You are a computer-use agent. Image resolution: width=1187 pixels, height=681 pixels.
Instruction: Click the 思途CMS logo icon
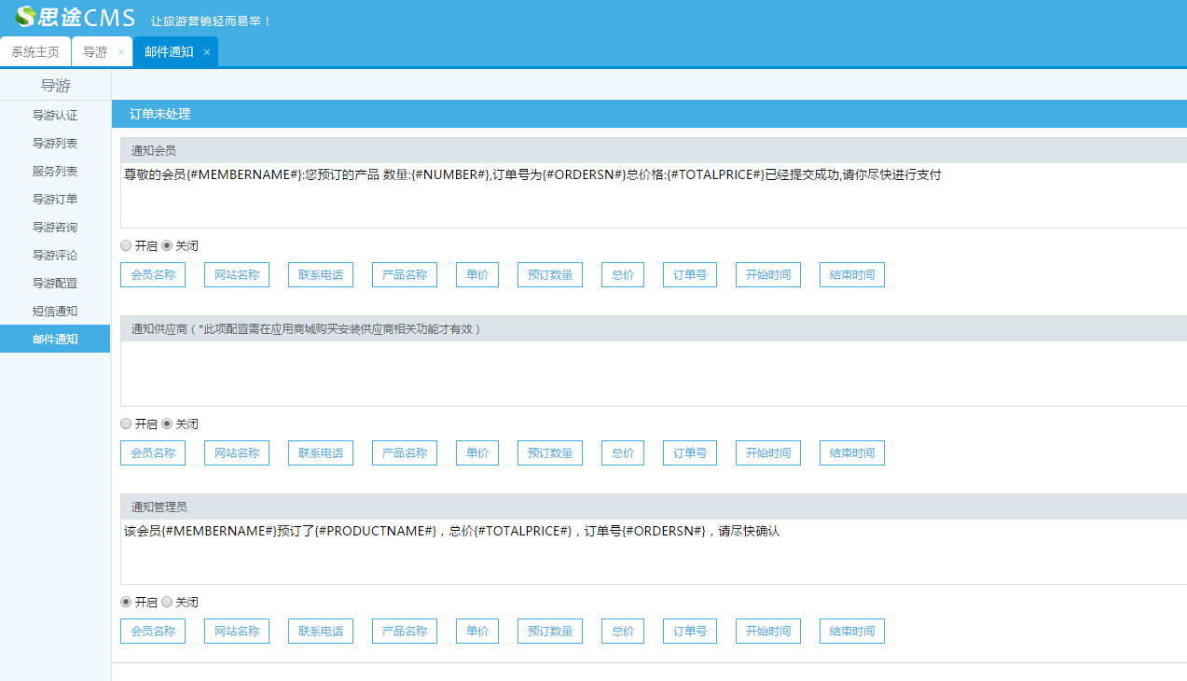[25, 17]
